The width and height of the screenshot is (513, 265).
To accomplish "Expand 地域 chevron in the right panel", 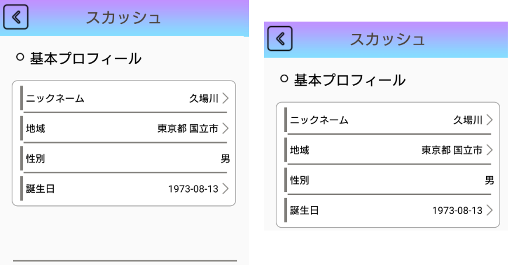I will (490, 150).
